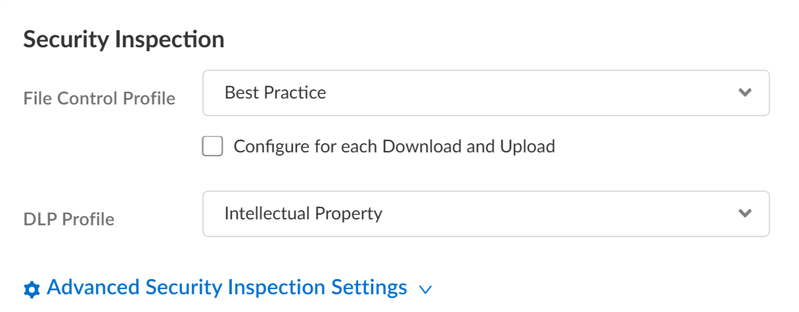Expand Advanced Security Inspection Settings section
Screen dimensions: 799x312
click(x=227, y=288)
